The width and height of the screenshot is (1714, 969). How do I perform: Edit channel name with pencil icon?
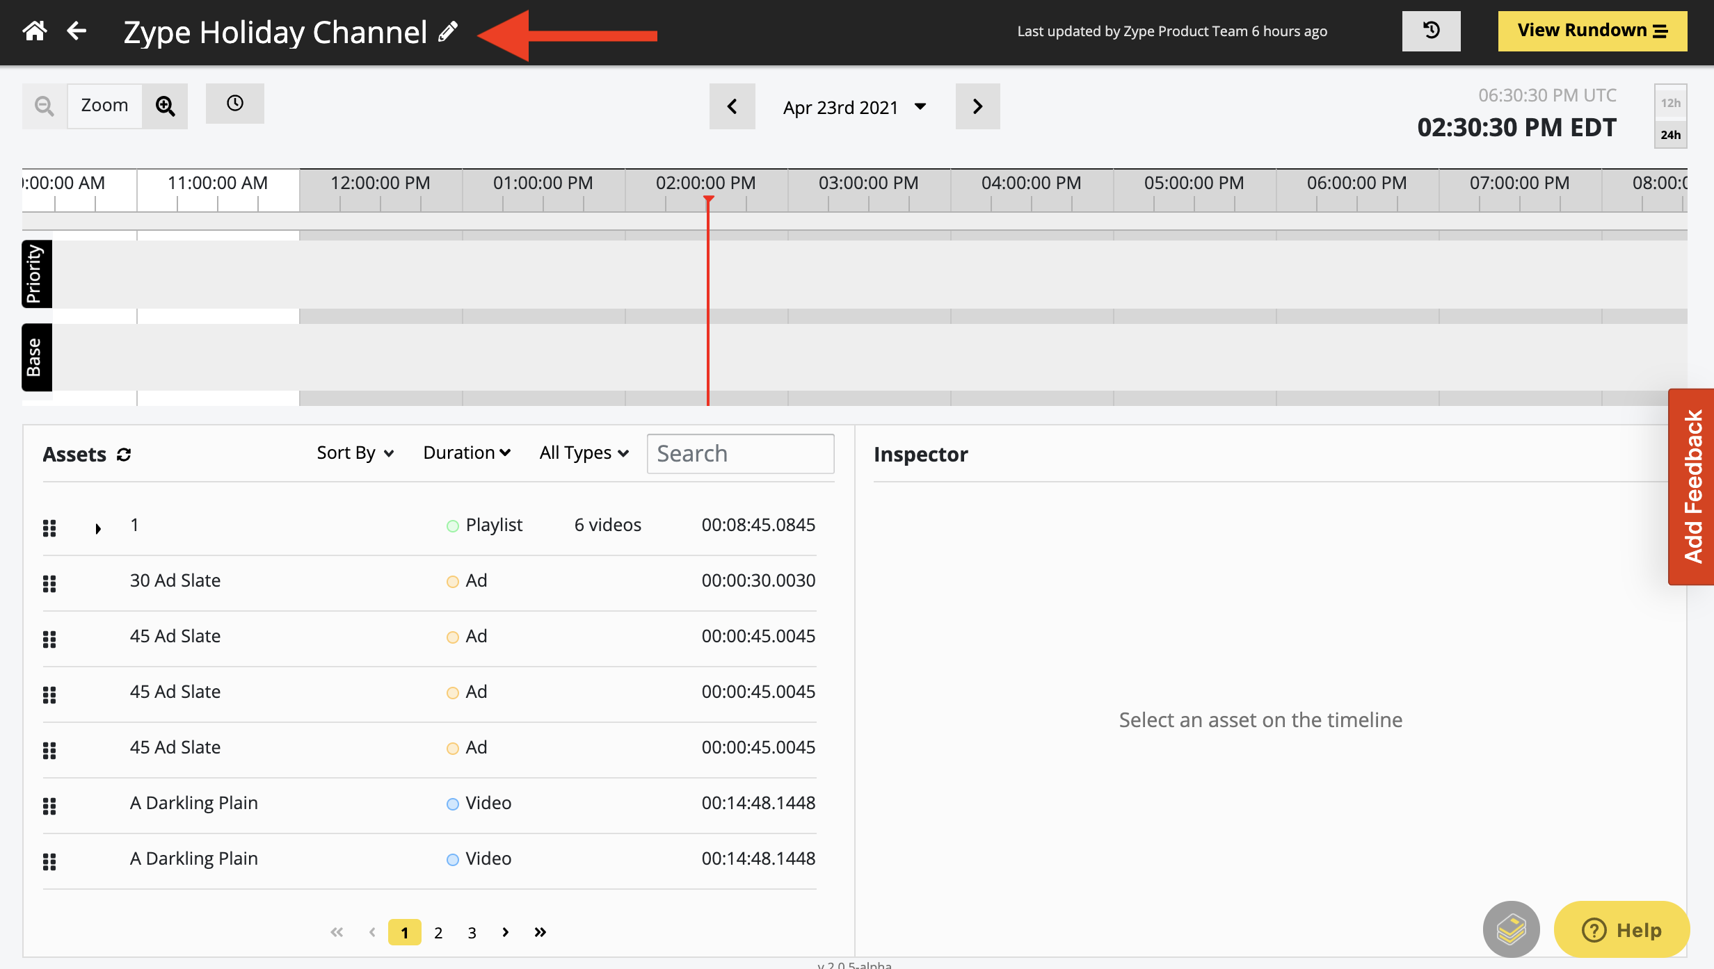[448, 32]
